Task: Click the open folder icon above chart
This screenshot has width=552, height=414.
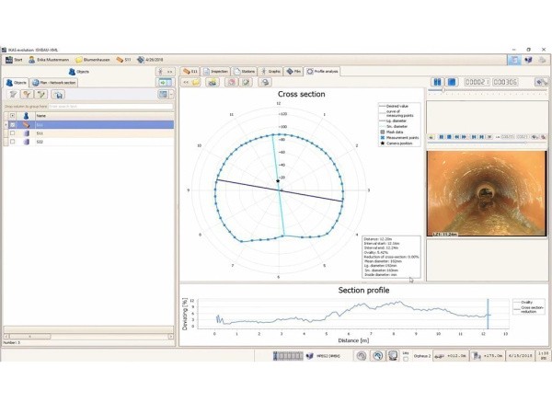Action: [197, 82]
